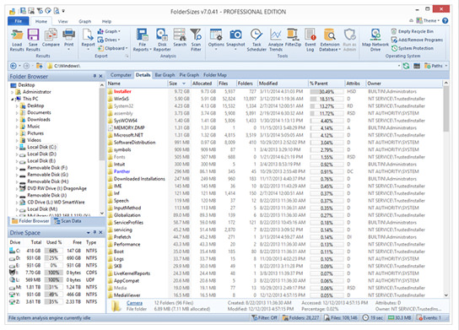This screenshot has height=330, width=459.
Task: Go back with the navigation arrow
Action: pos(13,66)
